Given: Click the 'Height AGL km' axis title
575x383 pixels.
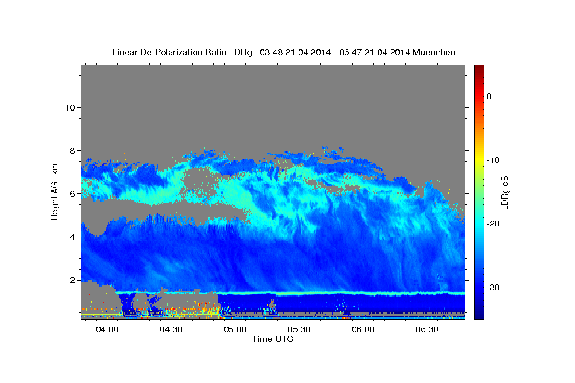Looking at the screenshot, I should (x=55, y=192).
